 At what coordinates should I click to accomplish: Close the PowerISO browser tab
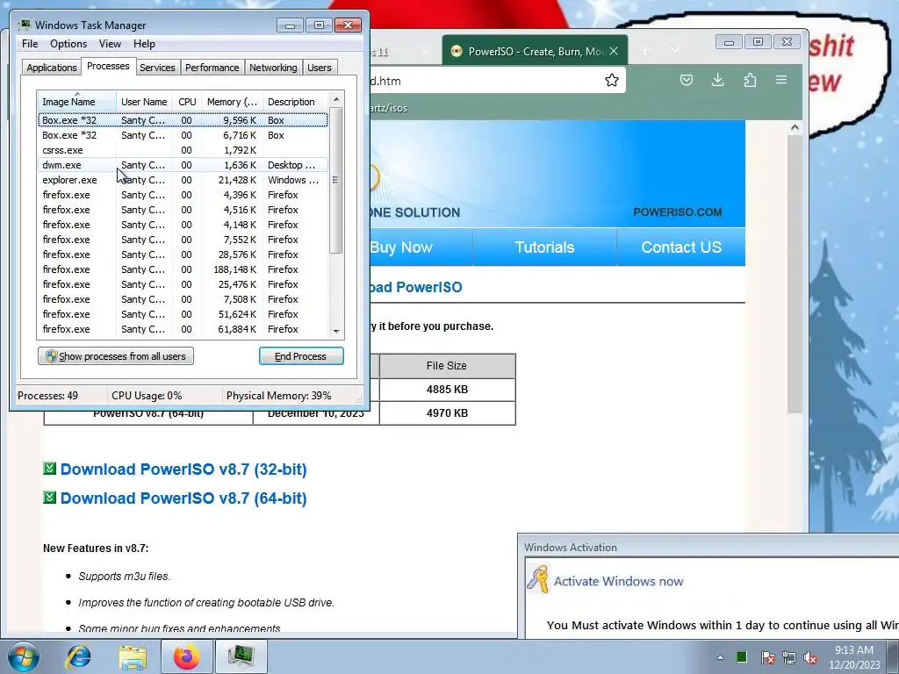(x=614, y=51)
